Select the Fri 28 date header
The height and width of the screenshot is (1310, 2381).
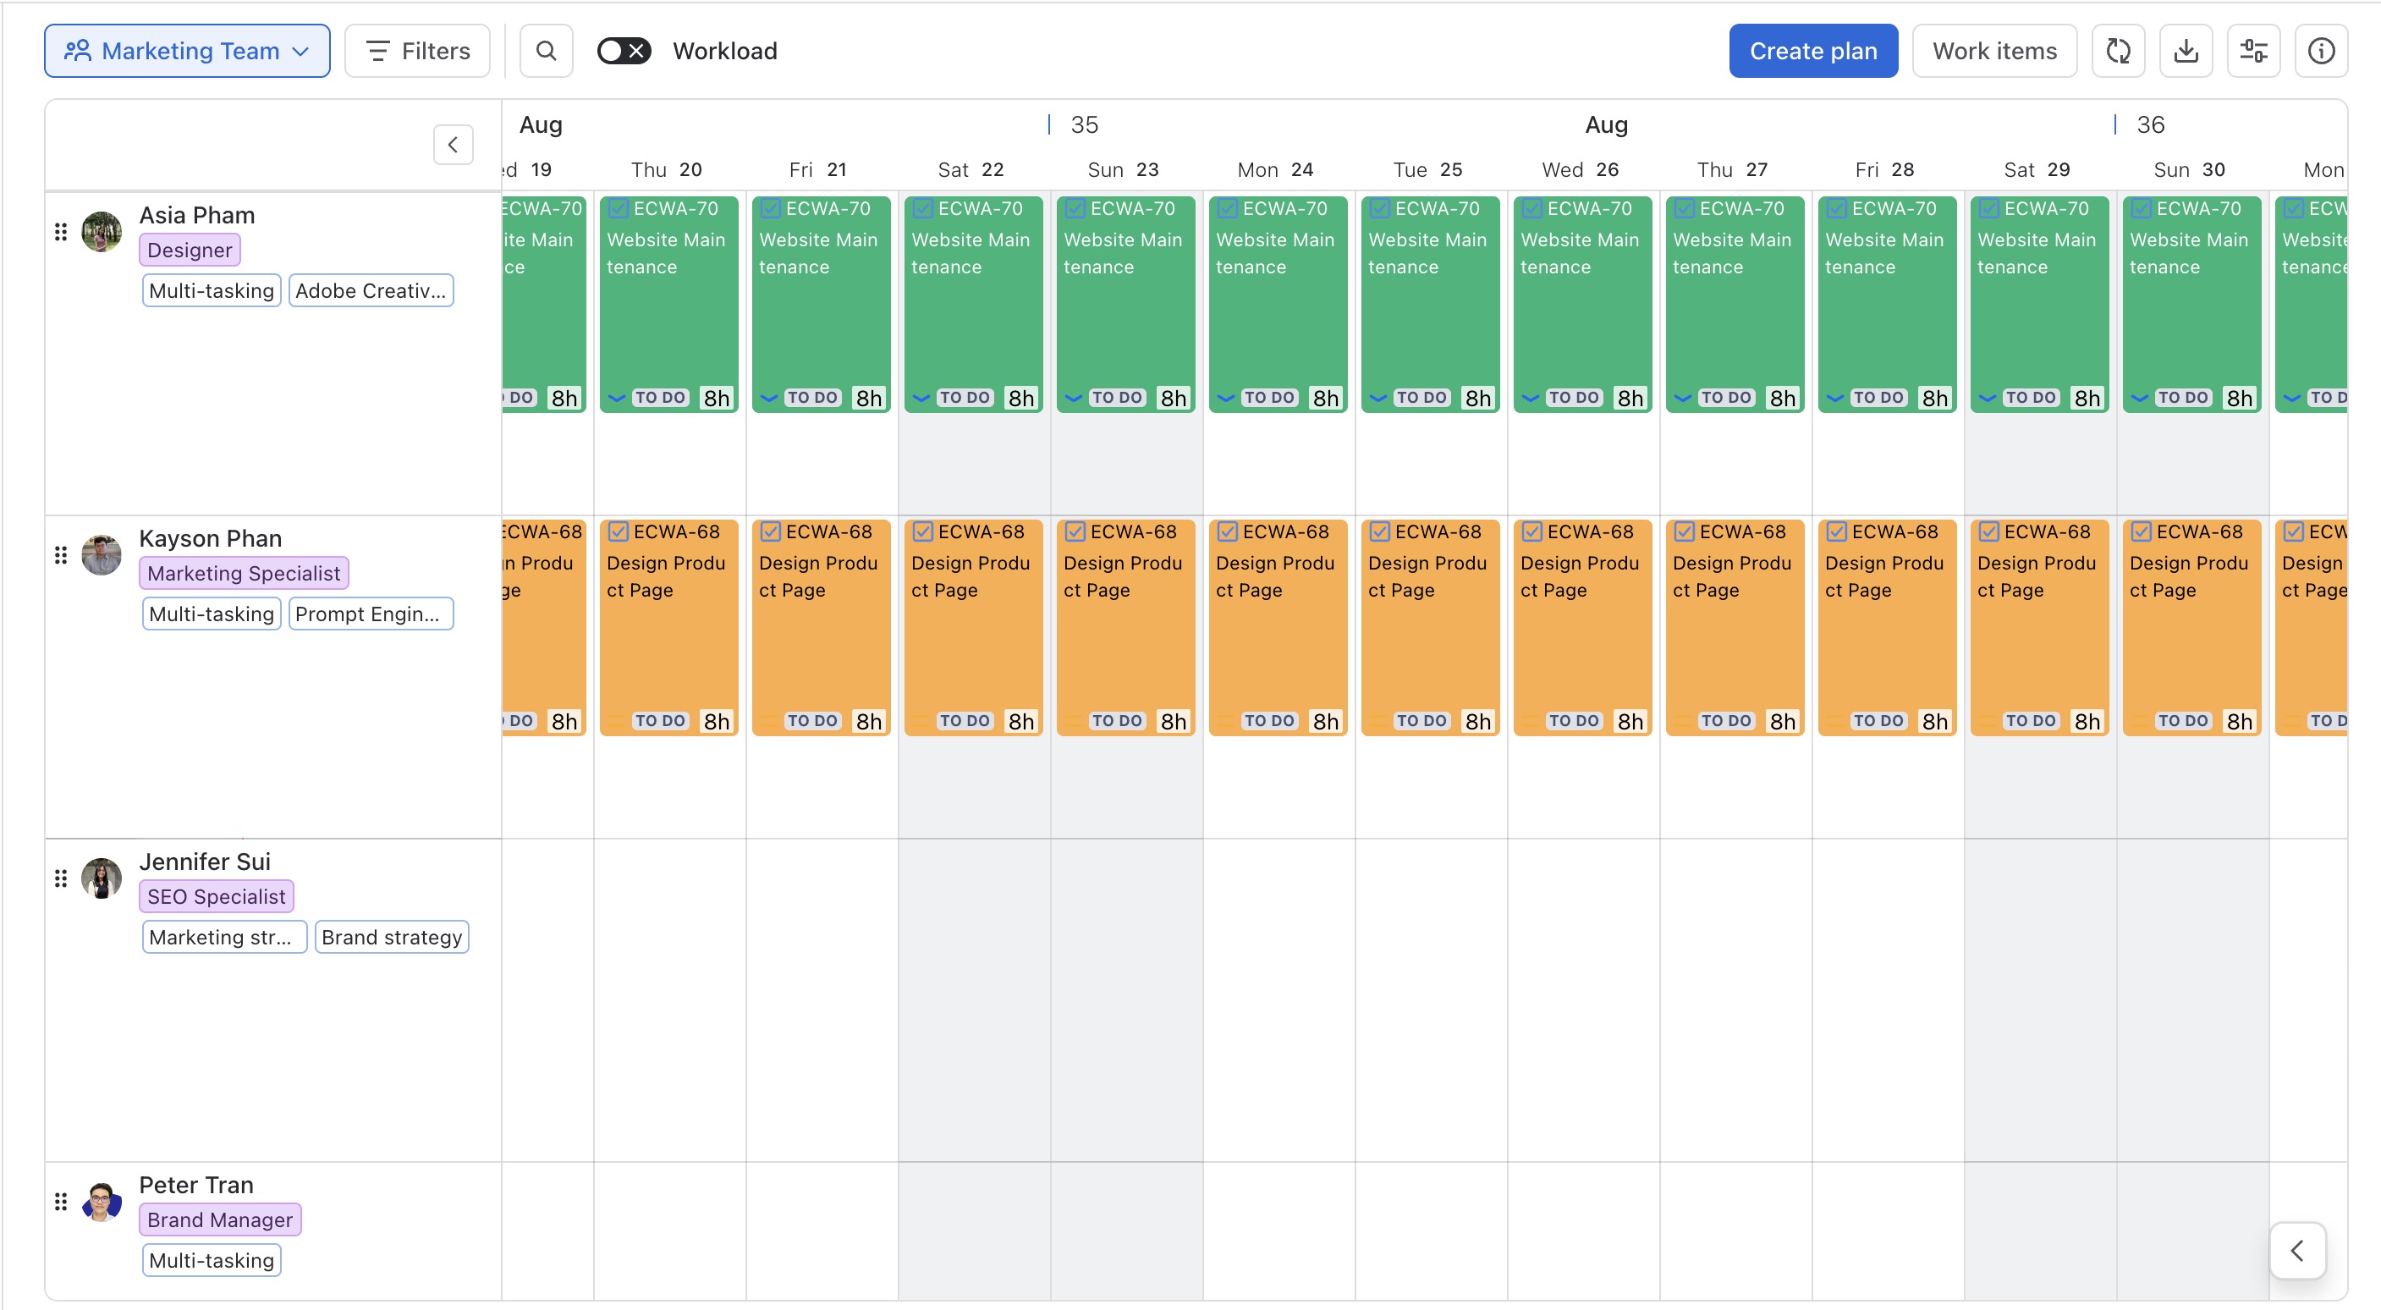1884,169
